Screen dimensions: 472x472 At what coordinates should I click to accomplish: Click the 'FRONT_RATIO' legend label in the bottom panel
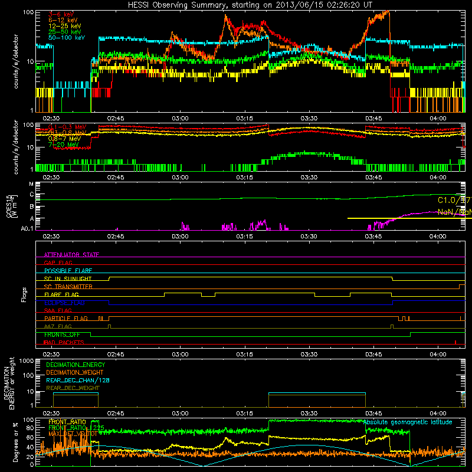click(67, 422)
